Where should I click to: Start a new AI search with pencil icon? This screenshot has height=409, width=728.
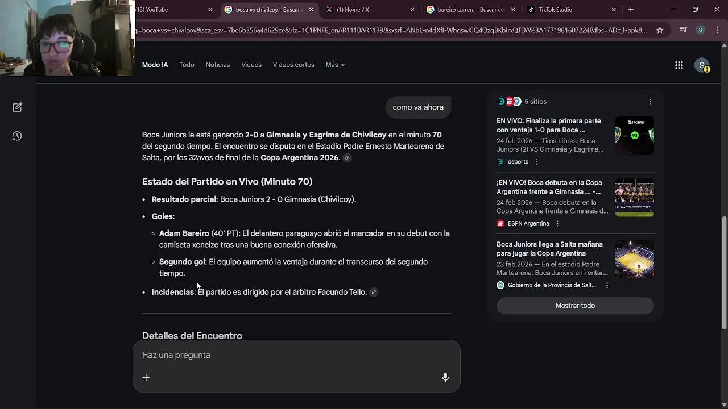[x=17, y=107]
